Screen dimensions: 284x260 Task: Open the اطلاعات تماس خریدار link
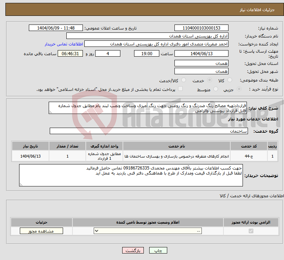click(64, 44)
